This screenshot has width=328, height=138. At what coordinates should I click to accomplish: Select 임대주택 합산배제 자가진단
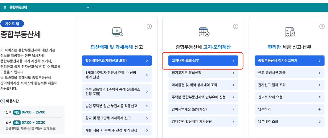(x=203, y=121)
